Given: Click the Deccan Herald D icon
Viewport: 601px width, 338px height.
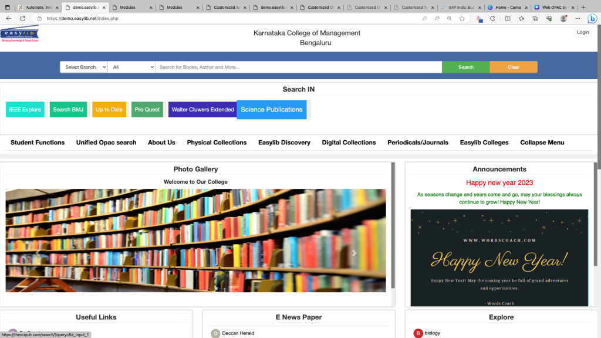Looking at the screenshot, I should 215,333.
